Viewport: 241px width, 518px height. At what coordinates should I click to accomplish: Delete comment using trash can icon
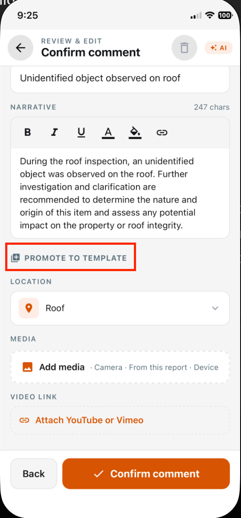point(184,48)
